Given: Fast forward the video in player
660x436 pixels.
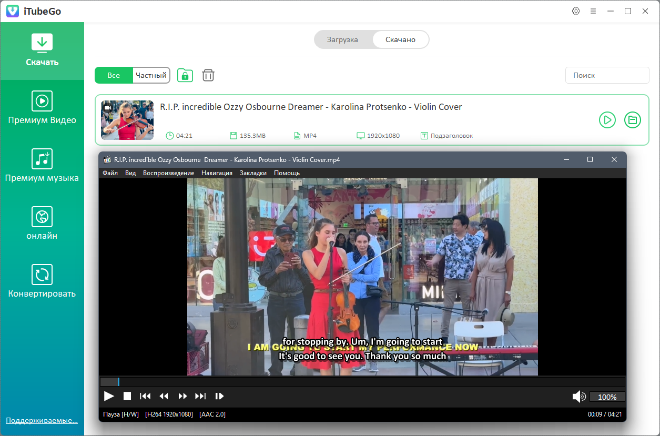Looking at the screenshot, I should tap(182, 396).
